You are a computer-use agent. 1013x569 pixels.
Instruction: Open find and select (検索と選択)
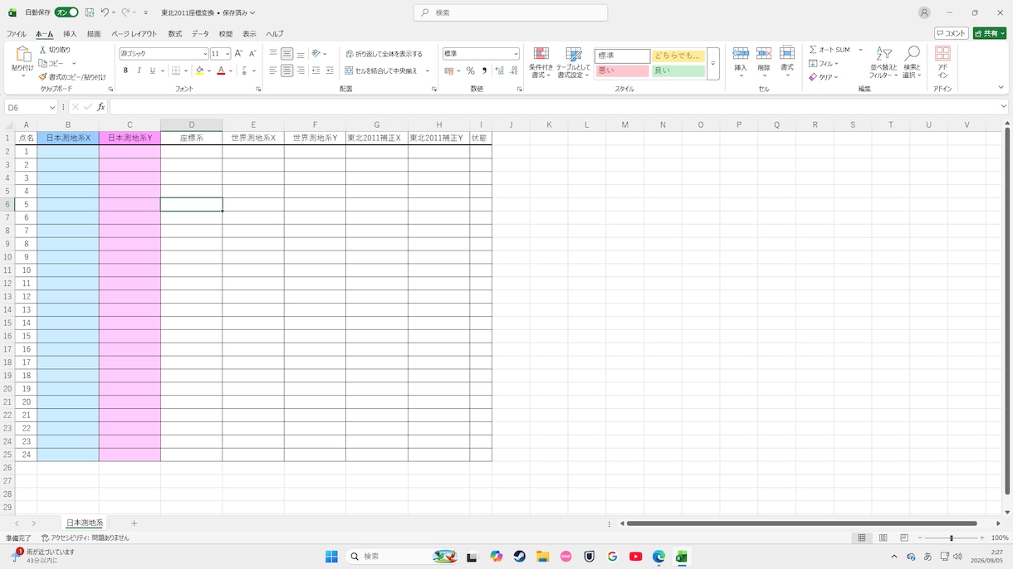click(912, 63)
